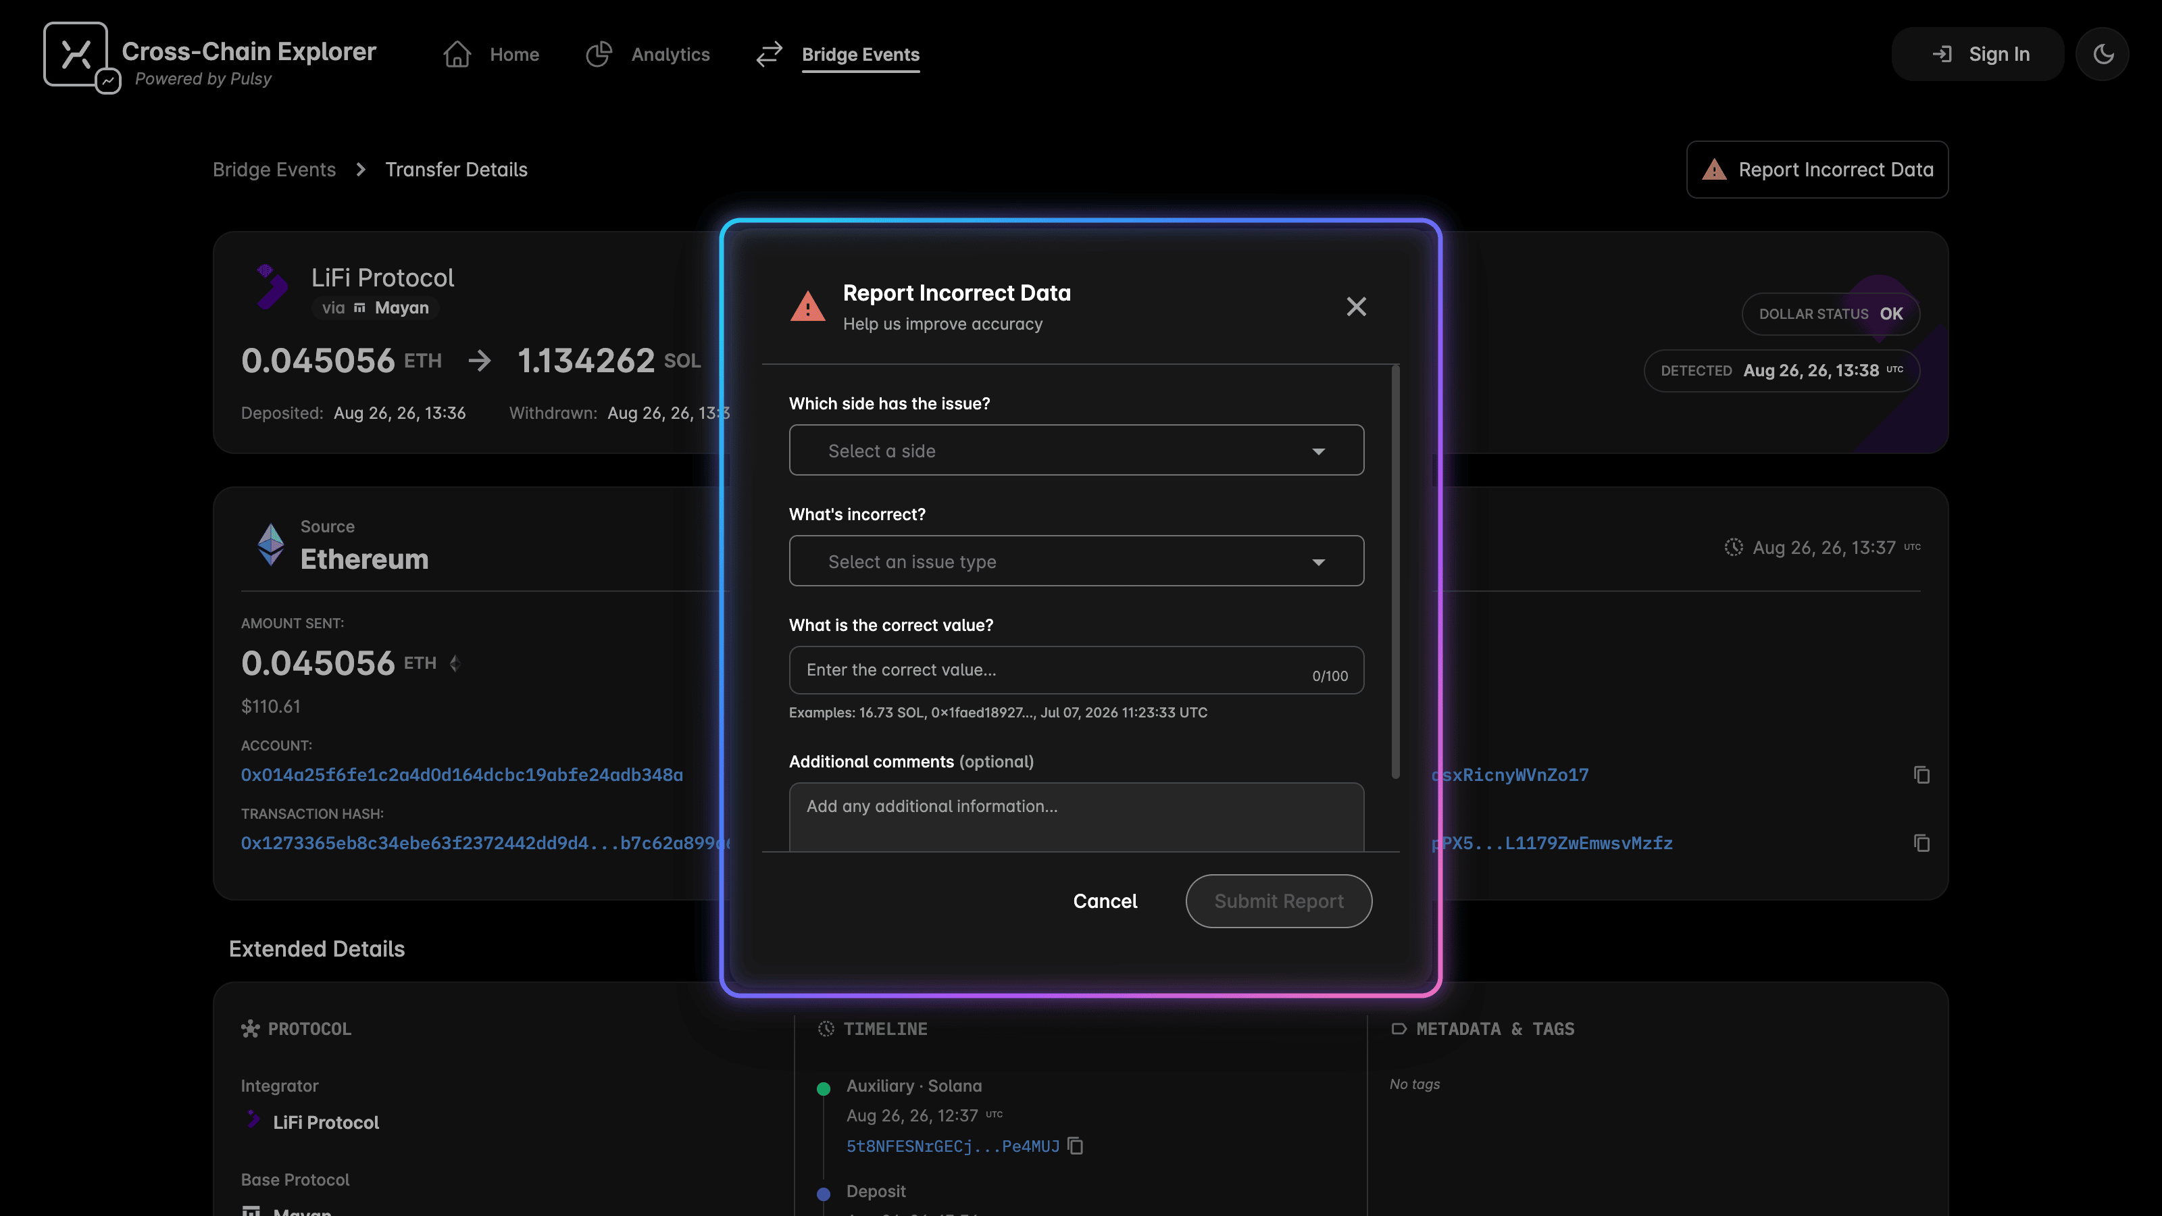Close the Report Incorrect Data dialog
2162x1216 pixels.
click(x=1356, y=307)
